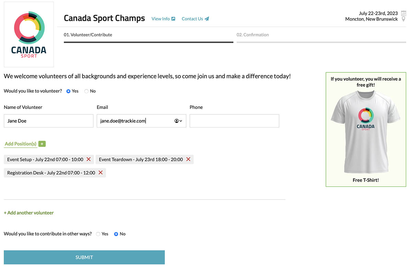412x268 pixels.
Task: Open the Contact Us link
Action: coord(195,19)
